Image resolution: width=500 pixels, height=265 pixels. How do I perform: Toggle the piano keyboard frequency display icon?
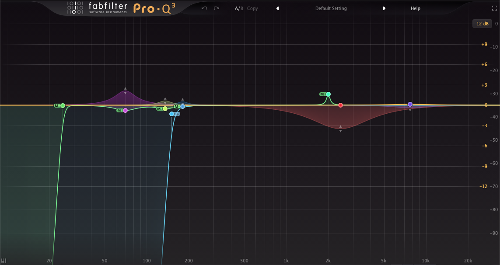point(5,260)
